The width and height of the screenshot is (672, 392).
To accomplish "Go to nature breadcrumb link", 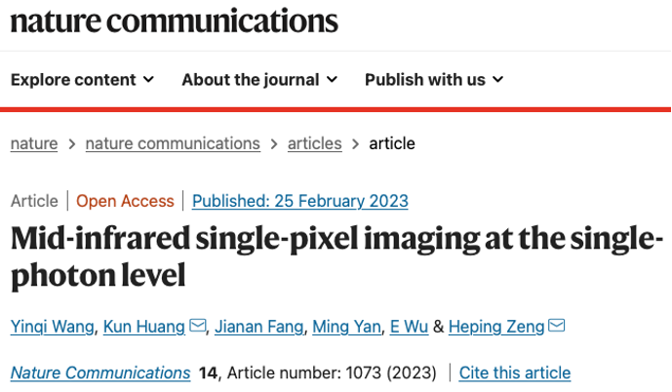I will click(34, 143).
